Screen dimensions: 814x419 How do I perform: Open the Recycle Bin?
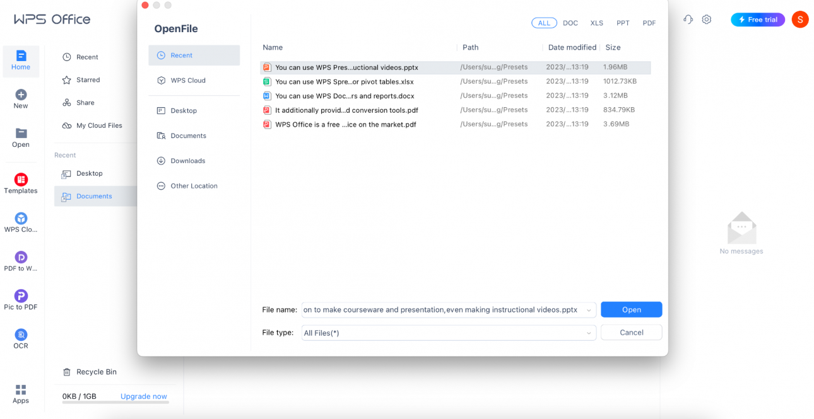click(x=90, y=372)
